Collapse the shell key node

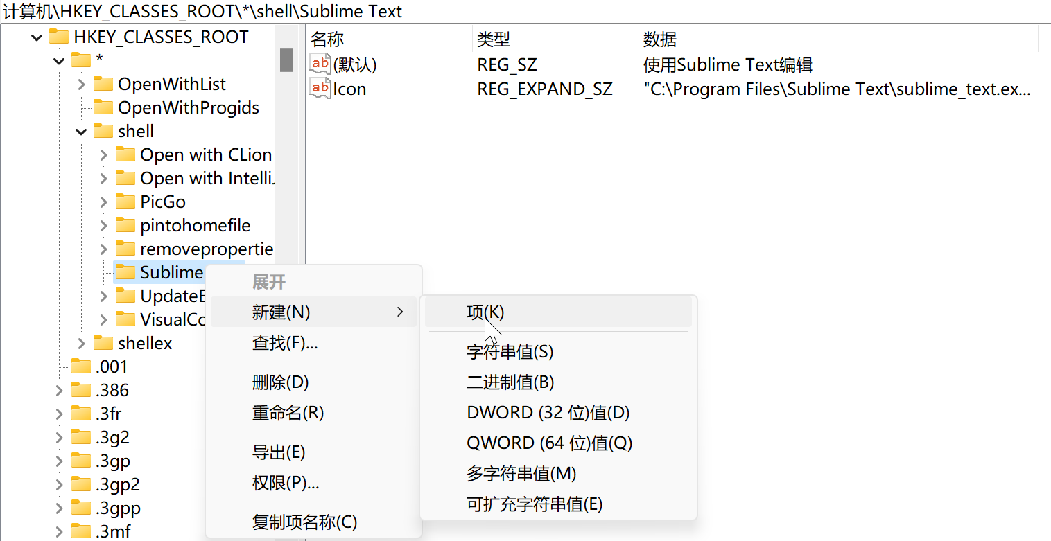pyautogui.click(x=82, y=132)
